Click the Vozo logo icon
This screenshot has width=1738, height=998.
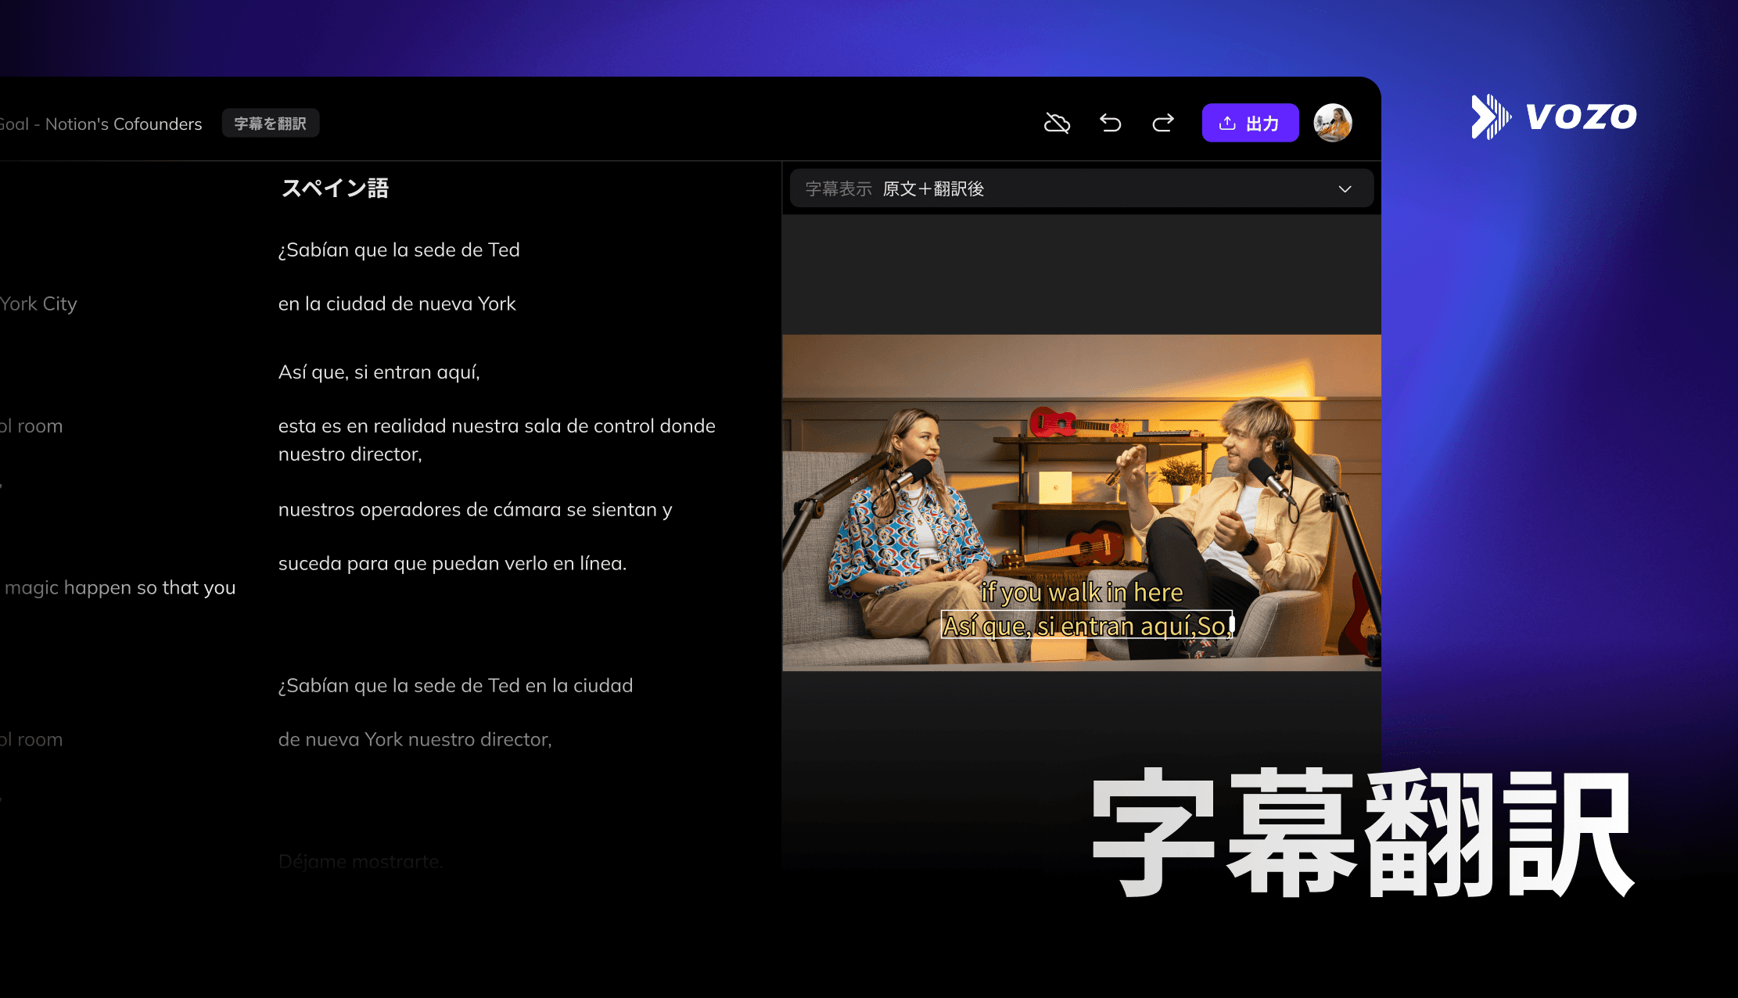[1490, 117]
